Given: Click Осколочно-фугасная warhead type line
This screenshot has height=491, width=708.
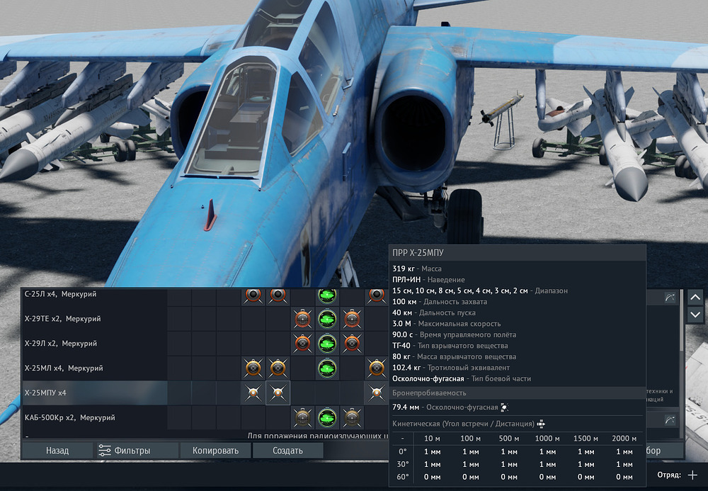Looking at the screenshot, I should pyautogui.click(x=462, y=378).
